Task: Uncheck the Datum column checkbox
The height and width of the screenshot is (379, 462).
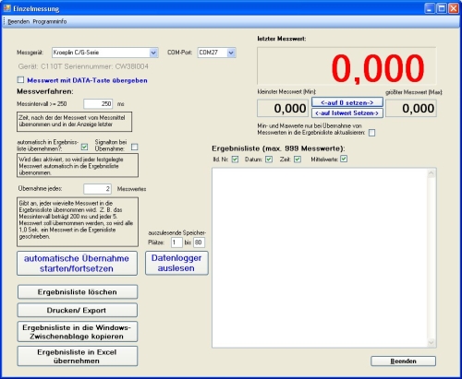Action: (x=269, y=160)
